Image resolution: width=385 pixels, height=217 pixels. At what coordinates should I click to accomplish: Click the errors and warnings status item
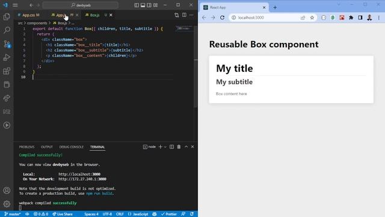tap(41, 214)
